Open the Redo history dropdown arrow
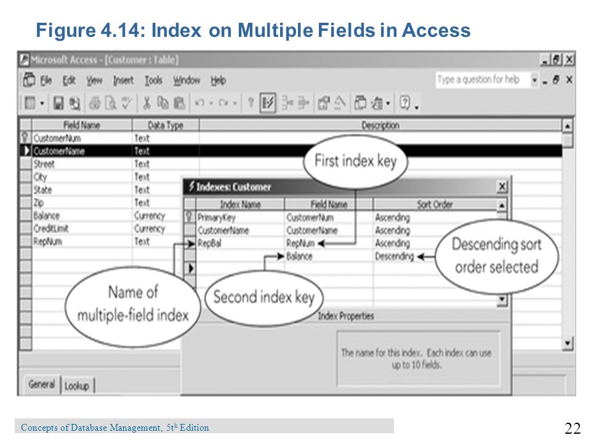 [x=235, y=103]
